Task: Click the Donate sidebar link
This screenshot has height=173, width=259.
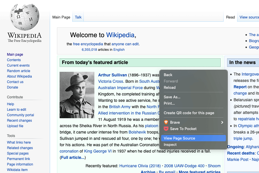Action: click(x=13, y=87)
